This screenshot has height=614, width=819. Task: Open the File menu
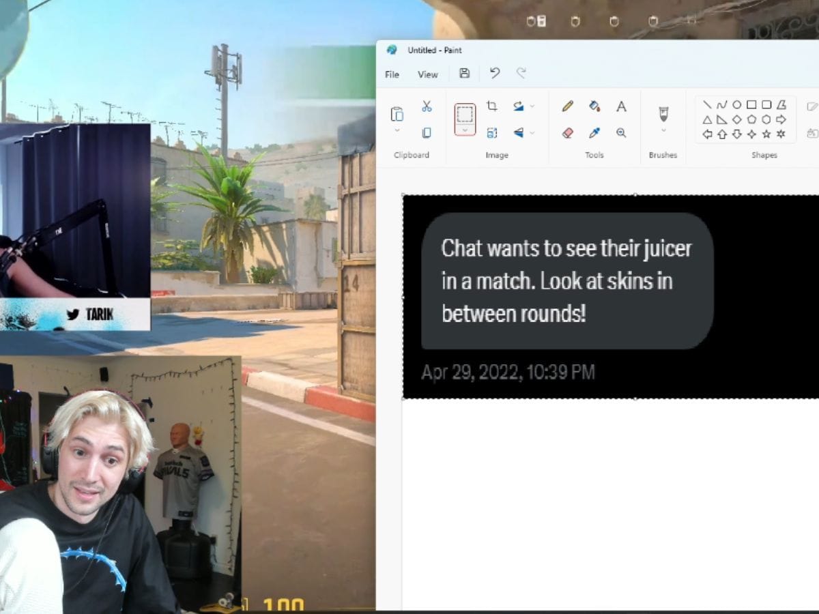[392, 74]
